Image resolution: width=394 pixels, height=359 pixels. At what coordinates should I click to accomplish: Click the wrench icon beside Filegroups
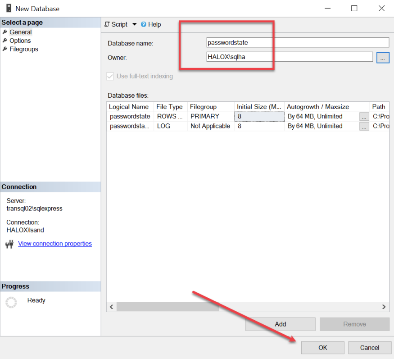tap(5, 49)
